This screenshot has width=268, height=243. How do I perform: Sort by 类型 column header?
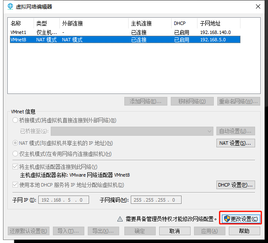point(46,23)
